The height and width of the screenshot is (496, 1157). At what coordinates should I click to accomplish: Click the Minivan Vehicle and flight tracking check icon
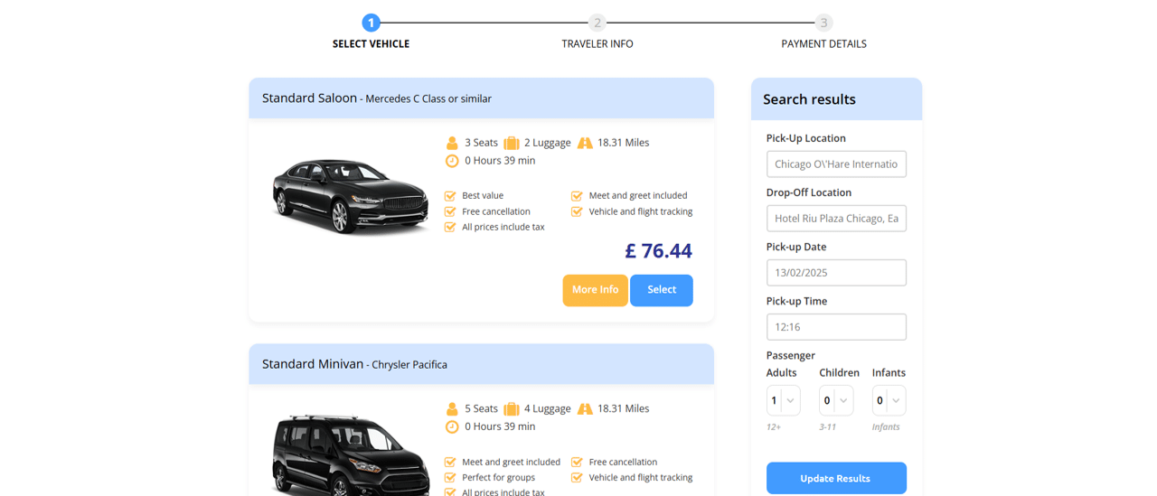(577, 477)
